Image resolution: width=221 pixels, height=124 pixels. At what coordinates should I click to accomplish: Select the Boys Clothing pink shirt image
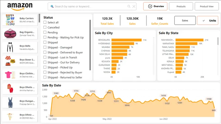[10, 75]
